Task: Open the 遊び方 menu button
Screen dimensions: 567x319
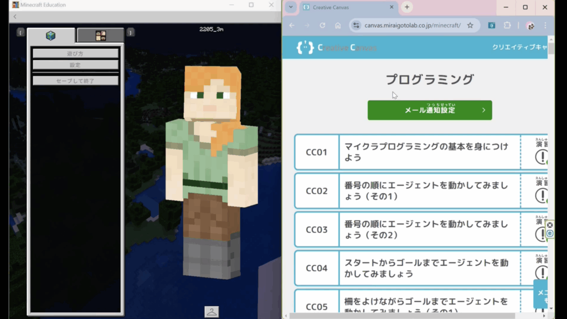Action: [75, 54]
